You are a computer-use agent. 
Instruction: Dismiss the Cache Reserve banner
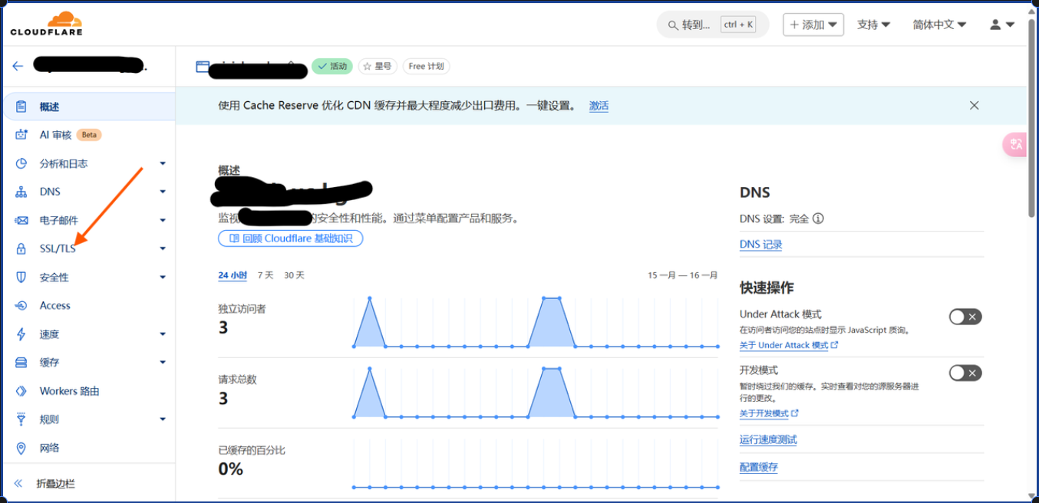974,106
